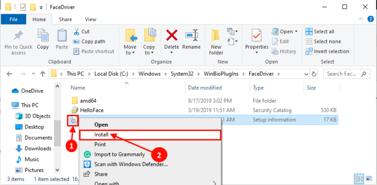Click the Paste clipboard icon
The width and height of the screenshot is (377, 185).
coord(62,36)
